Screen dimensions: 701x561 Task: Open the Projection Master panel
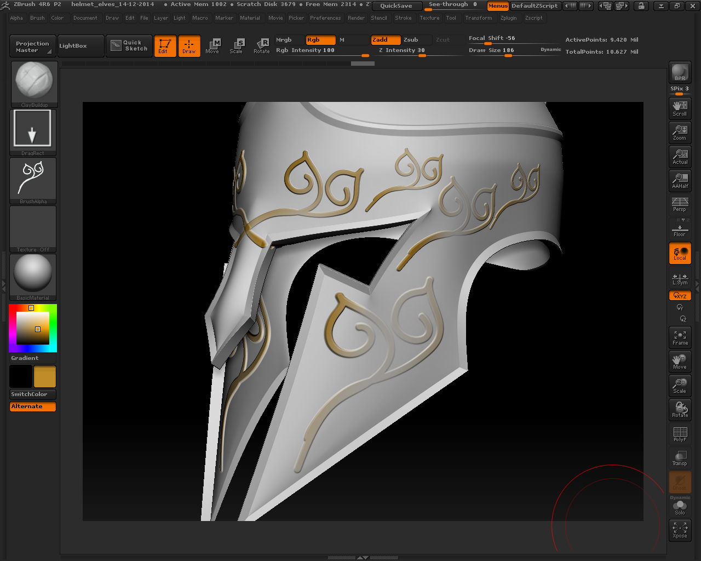pos(32,47)
